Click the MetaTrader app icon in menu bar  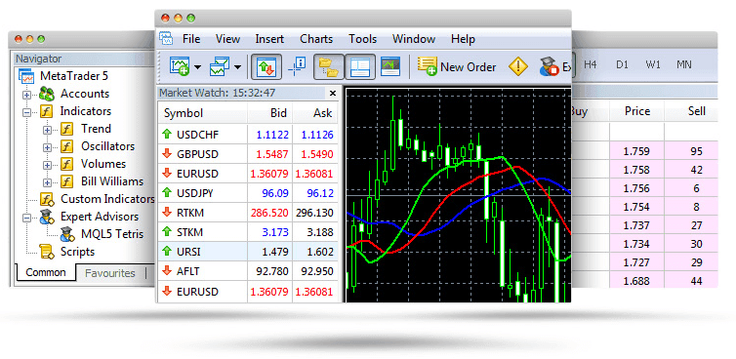coord(166,38)
